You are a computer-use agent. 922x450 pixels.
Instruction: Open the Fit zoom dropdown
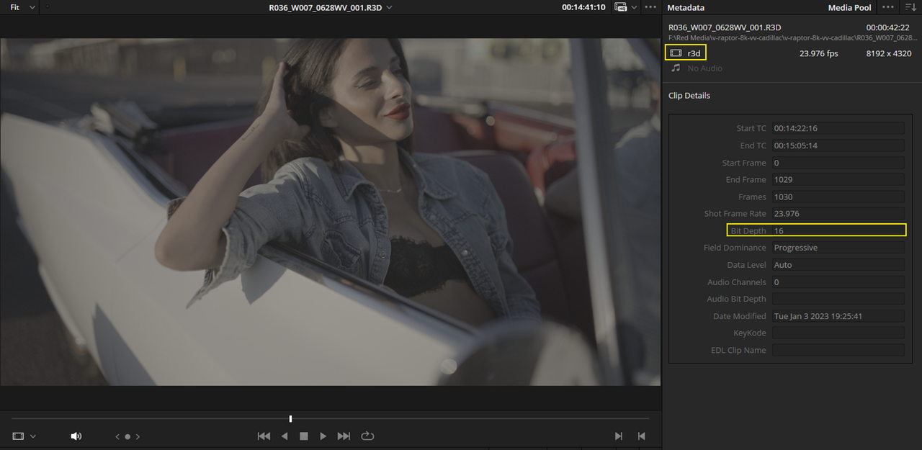pyautogui.click(x=23, y=7)
